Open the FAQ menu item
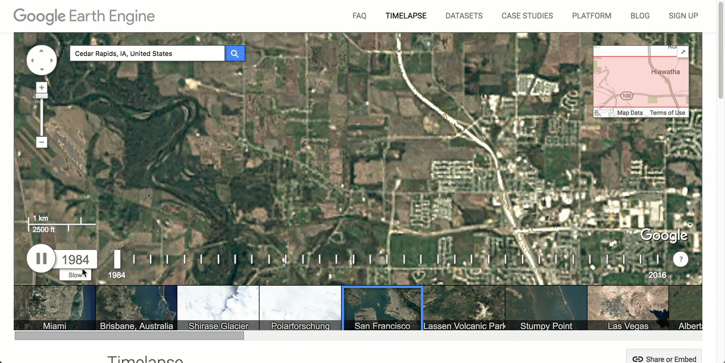The height and width of the screenshot is (363, 725). (x=360, y=16)
